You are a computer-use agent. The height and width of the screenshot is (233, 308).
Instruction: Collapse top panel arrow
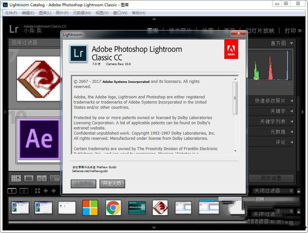pyautogui.click(x=154, y=19)
